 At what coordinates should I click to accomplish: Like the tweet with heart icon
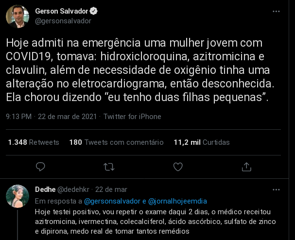[178, 167]
